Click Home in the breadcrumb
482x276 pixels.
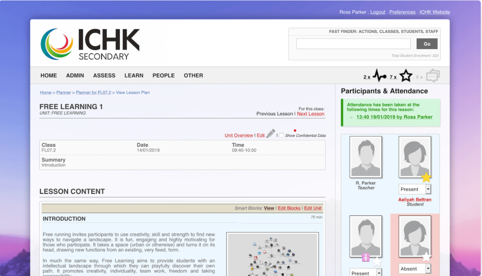(x=45, y=92)
